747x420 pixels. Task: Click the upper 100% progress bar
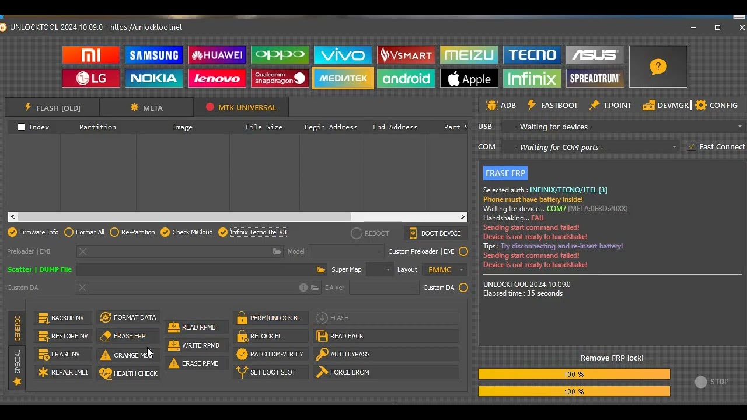[x=574, y=374]
